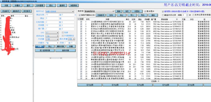This screenshot has width=211, height=102.
Task: Click the 导出 export button
Action: tap(143, 15)
